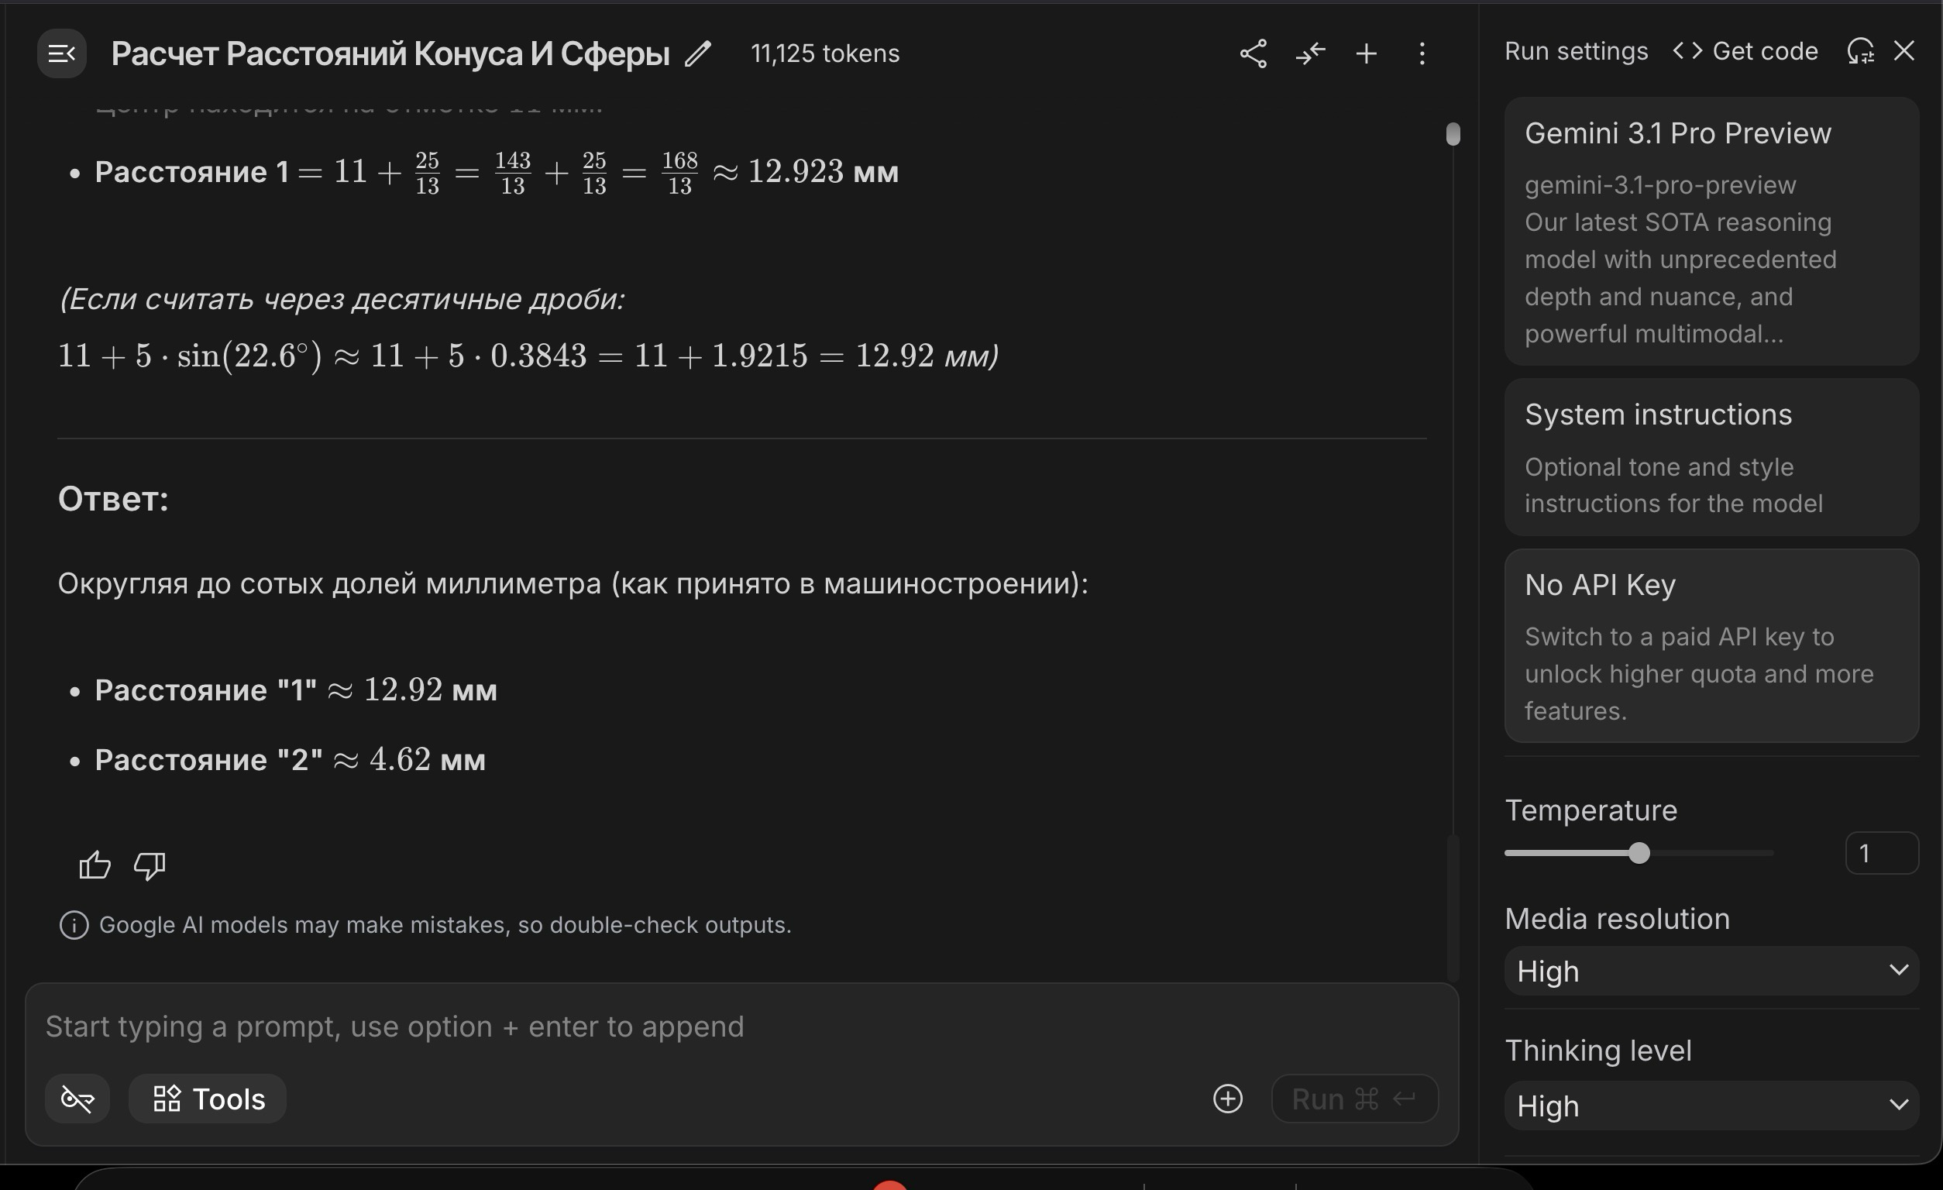Click the compare mode arrows icon
This screenshot has height=1190, width=1943.
pos(1310,53)
